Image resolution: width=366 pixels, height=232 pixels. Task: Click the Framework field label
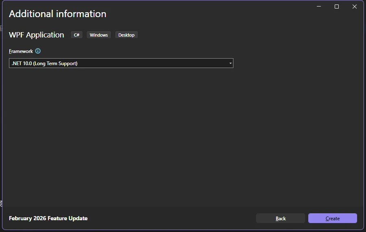[21, 51]
